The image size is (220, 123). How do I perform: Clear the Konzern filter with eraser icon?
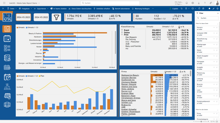(x=217, y=27)
